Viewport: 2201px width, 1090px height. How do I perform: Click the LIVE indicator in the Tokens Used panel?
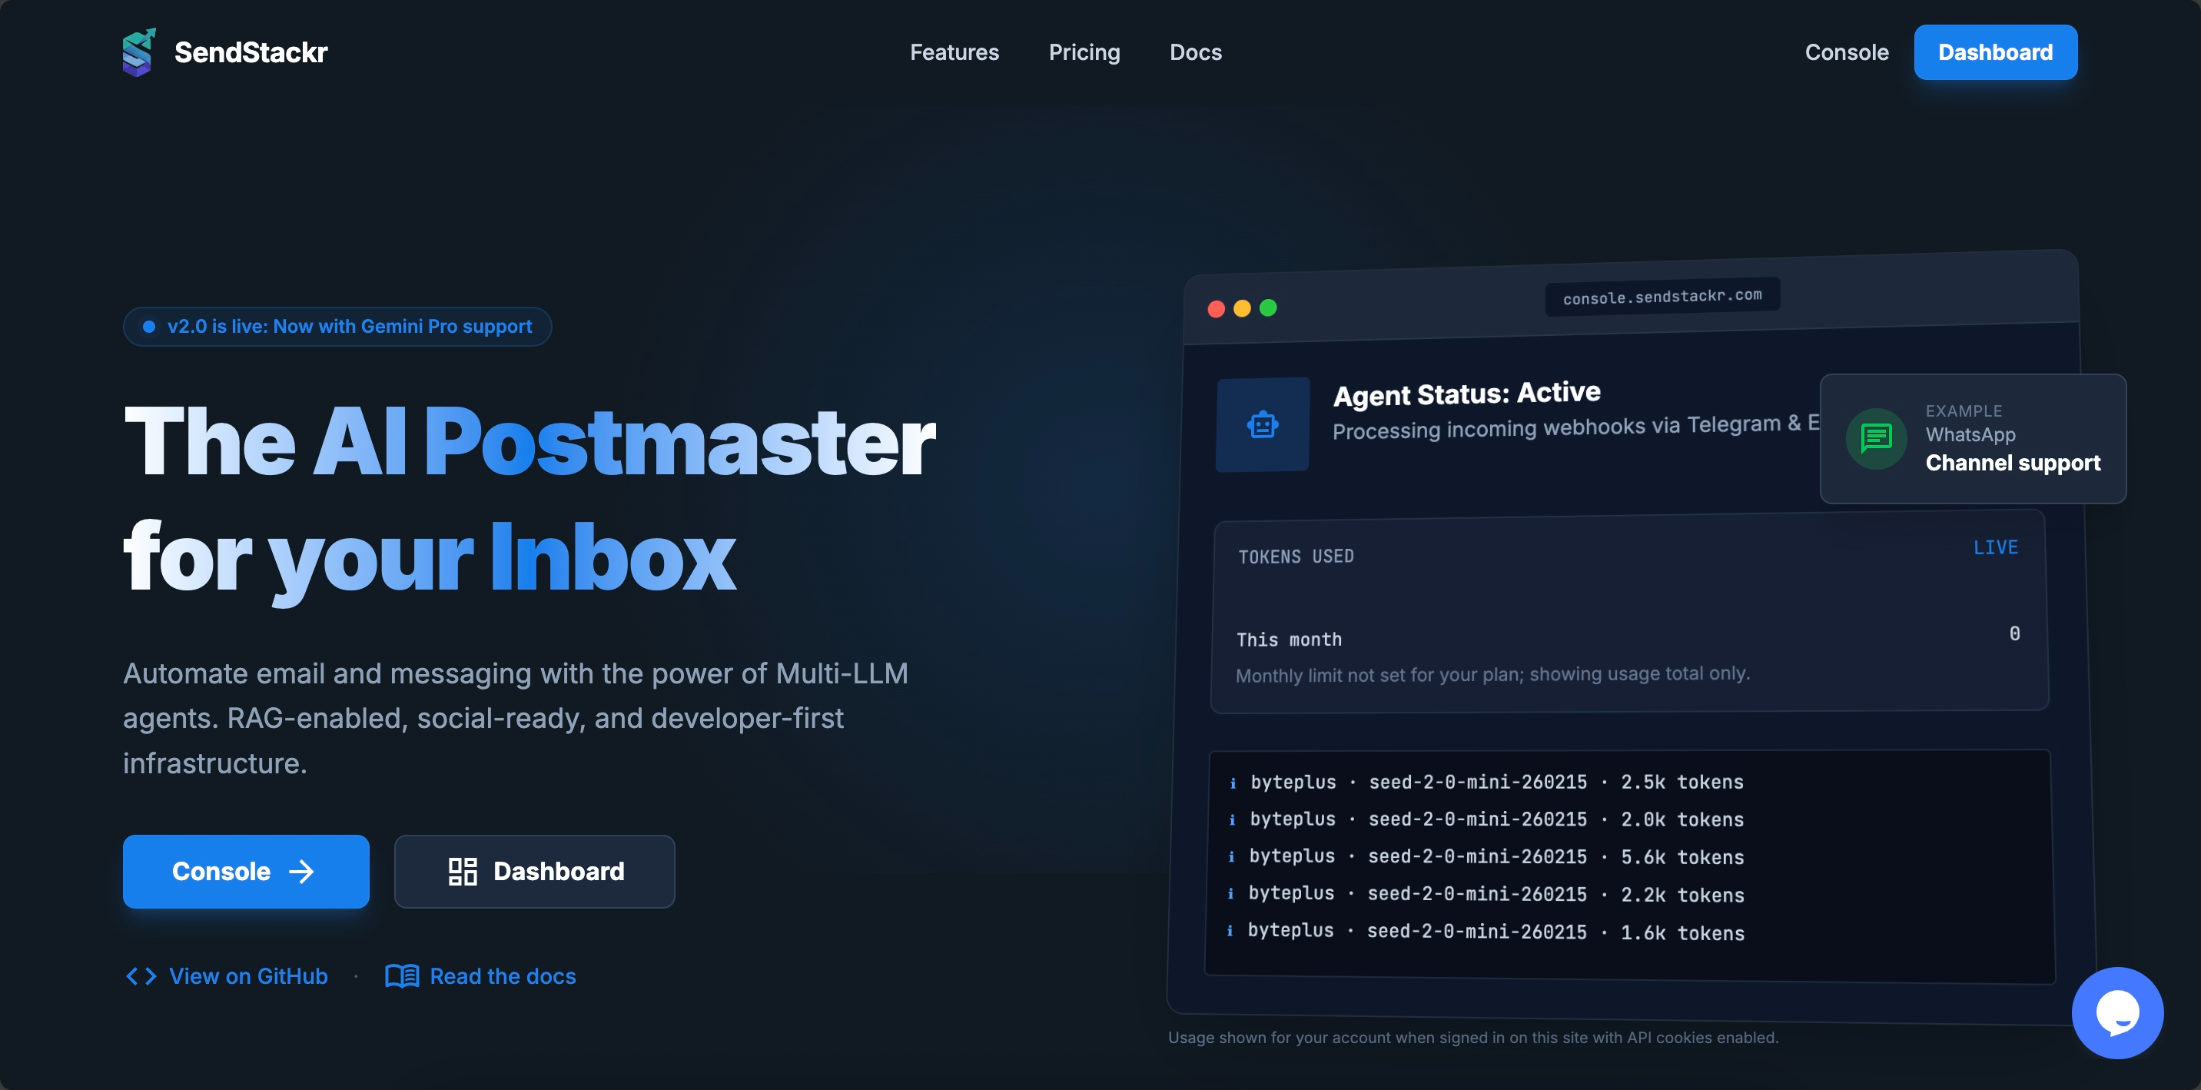click(1997, 547)
